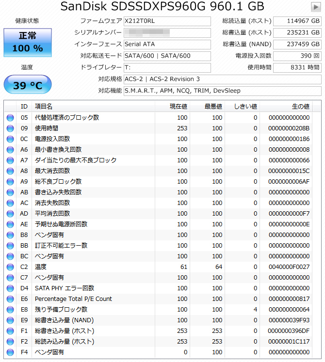This screenshot has width=325, height=362.
Task: Click the firmware field X212T0RL
Action: coord(167,21)
